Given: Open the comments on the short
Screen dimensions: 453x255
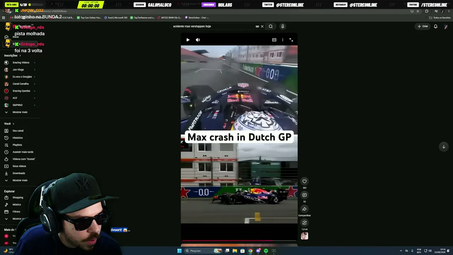Looking at the screenshot, I should pos(304,195).
